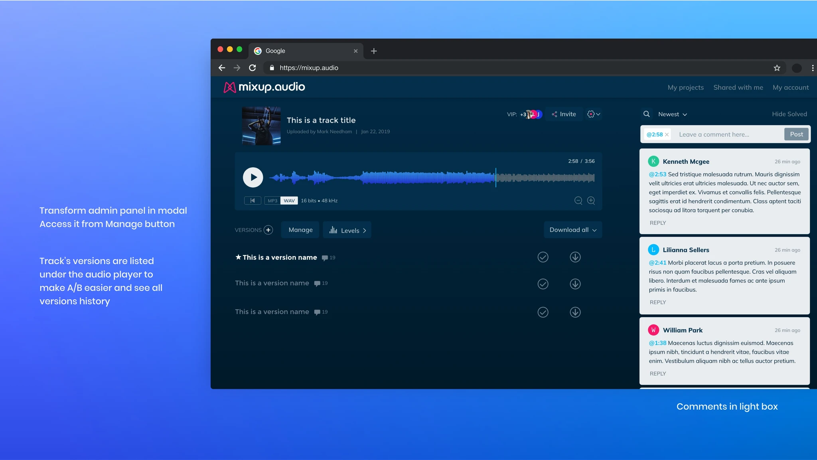Click in the Leave a comment field
This screenshot has width=817, height=460.
(x=729, y=134)
